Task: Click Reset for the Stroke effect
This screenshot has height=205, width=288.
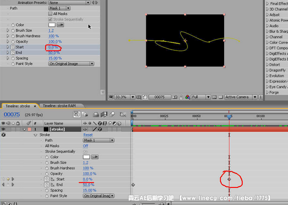Action: (88, 135)
